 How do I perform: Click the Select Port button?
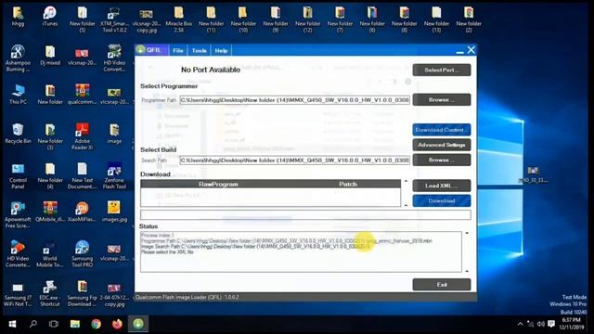pyautogui.click(x=442, y=71)
